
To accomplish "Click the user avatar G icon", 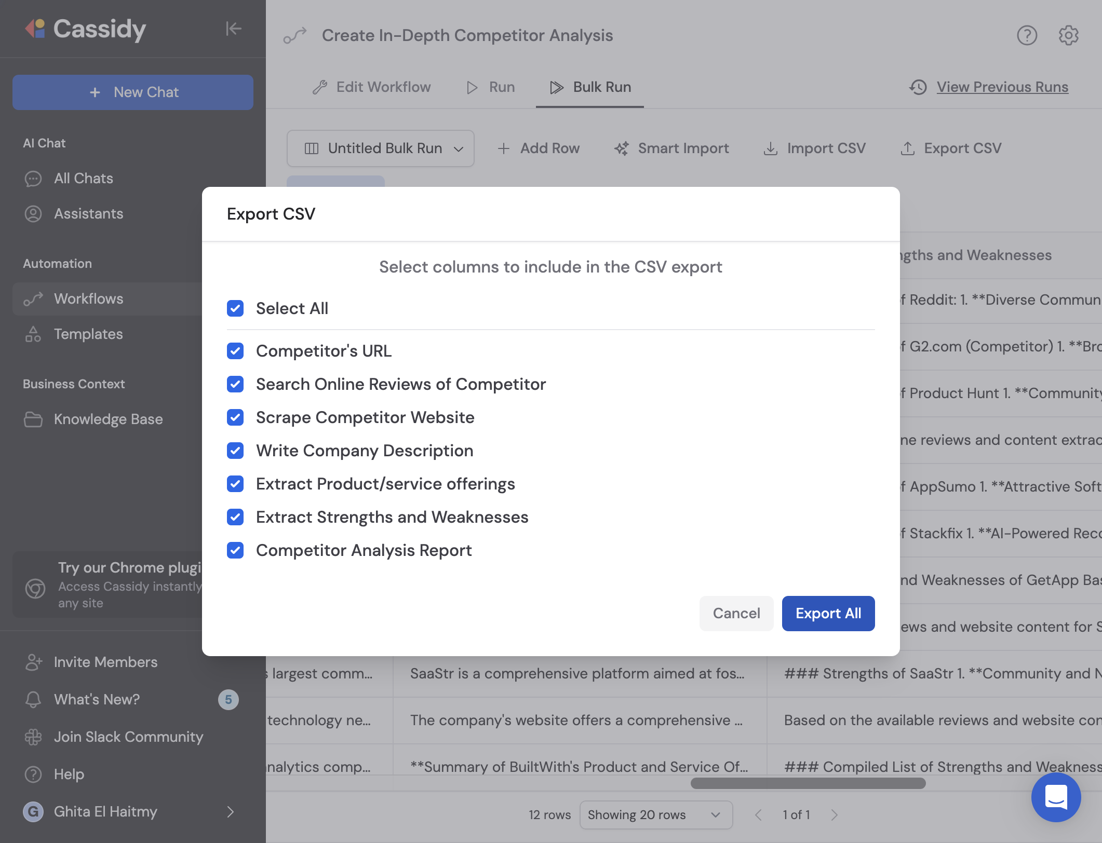I will (33, 811).
